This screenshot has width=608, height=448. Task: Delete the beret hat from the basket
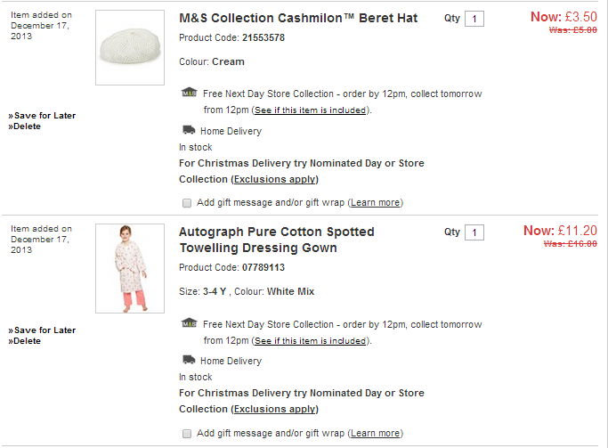click(27, 126)
